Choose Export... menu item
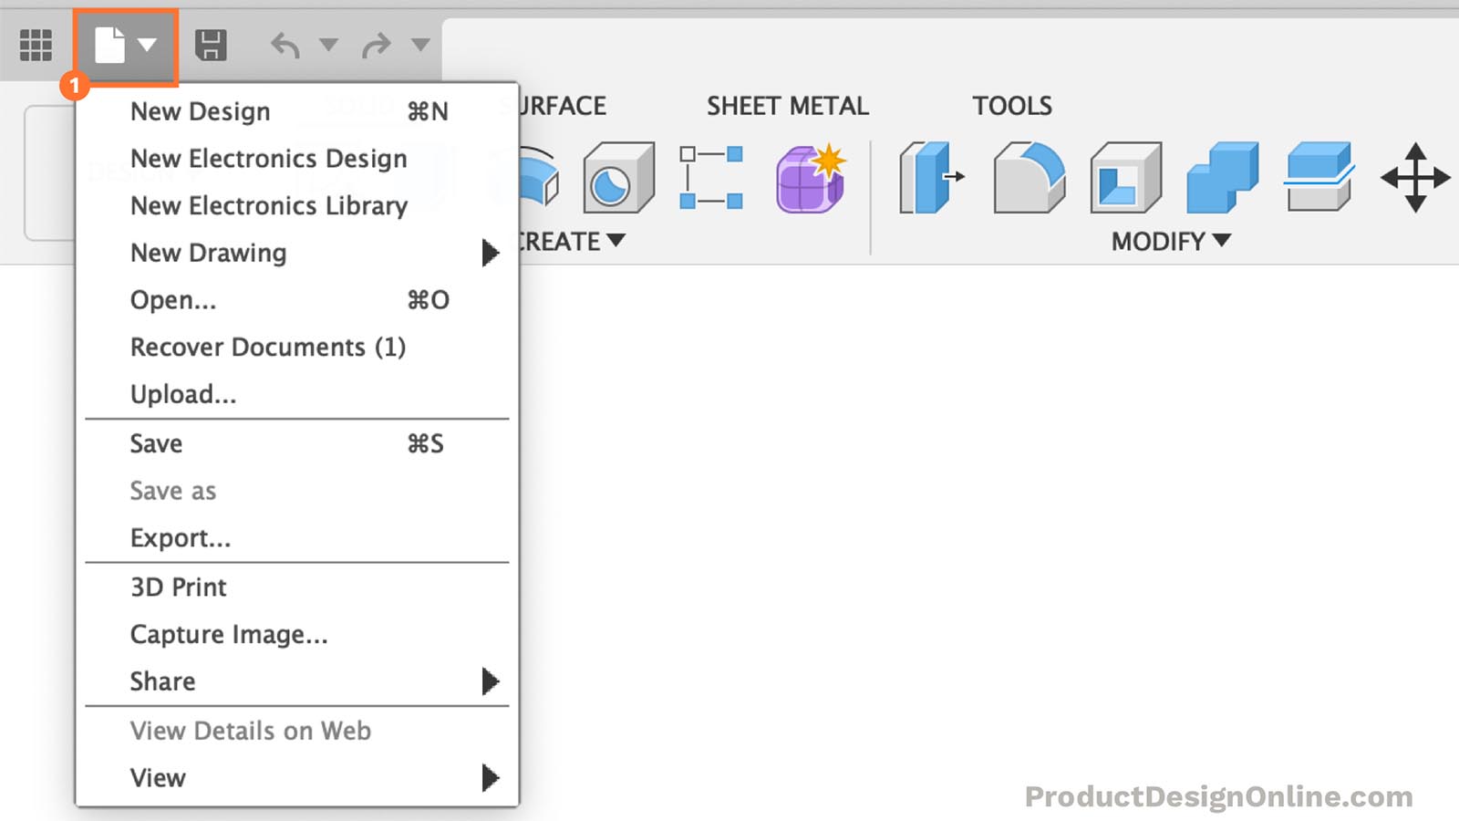 click(297, 538)
